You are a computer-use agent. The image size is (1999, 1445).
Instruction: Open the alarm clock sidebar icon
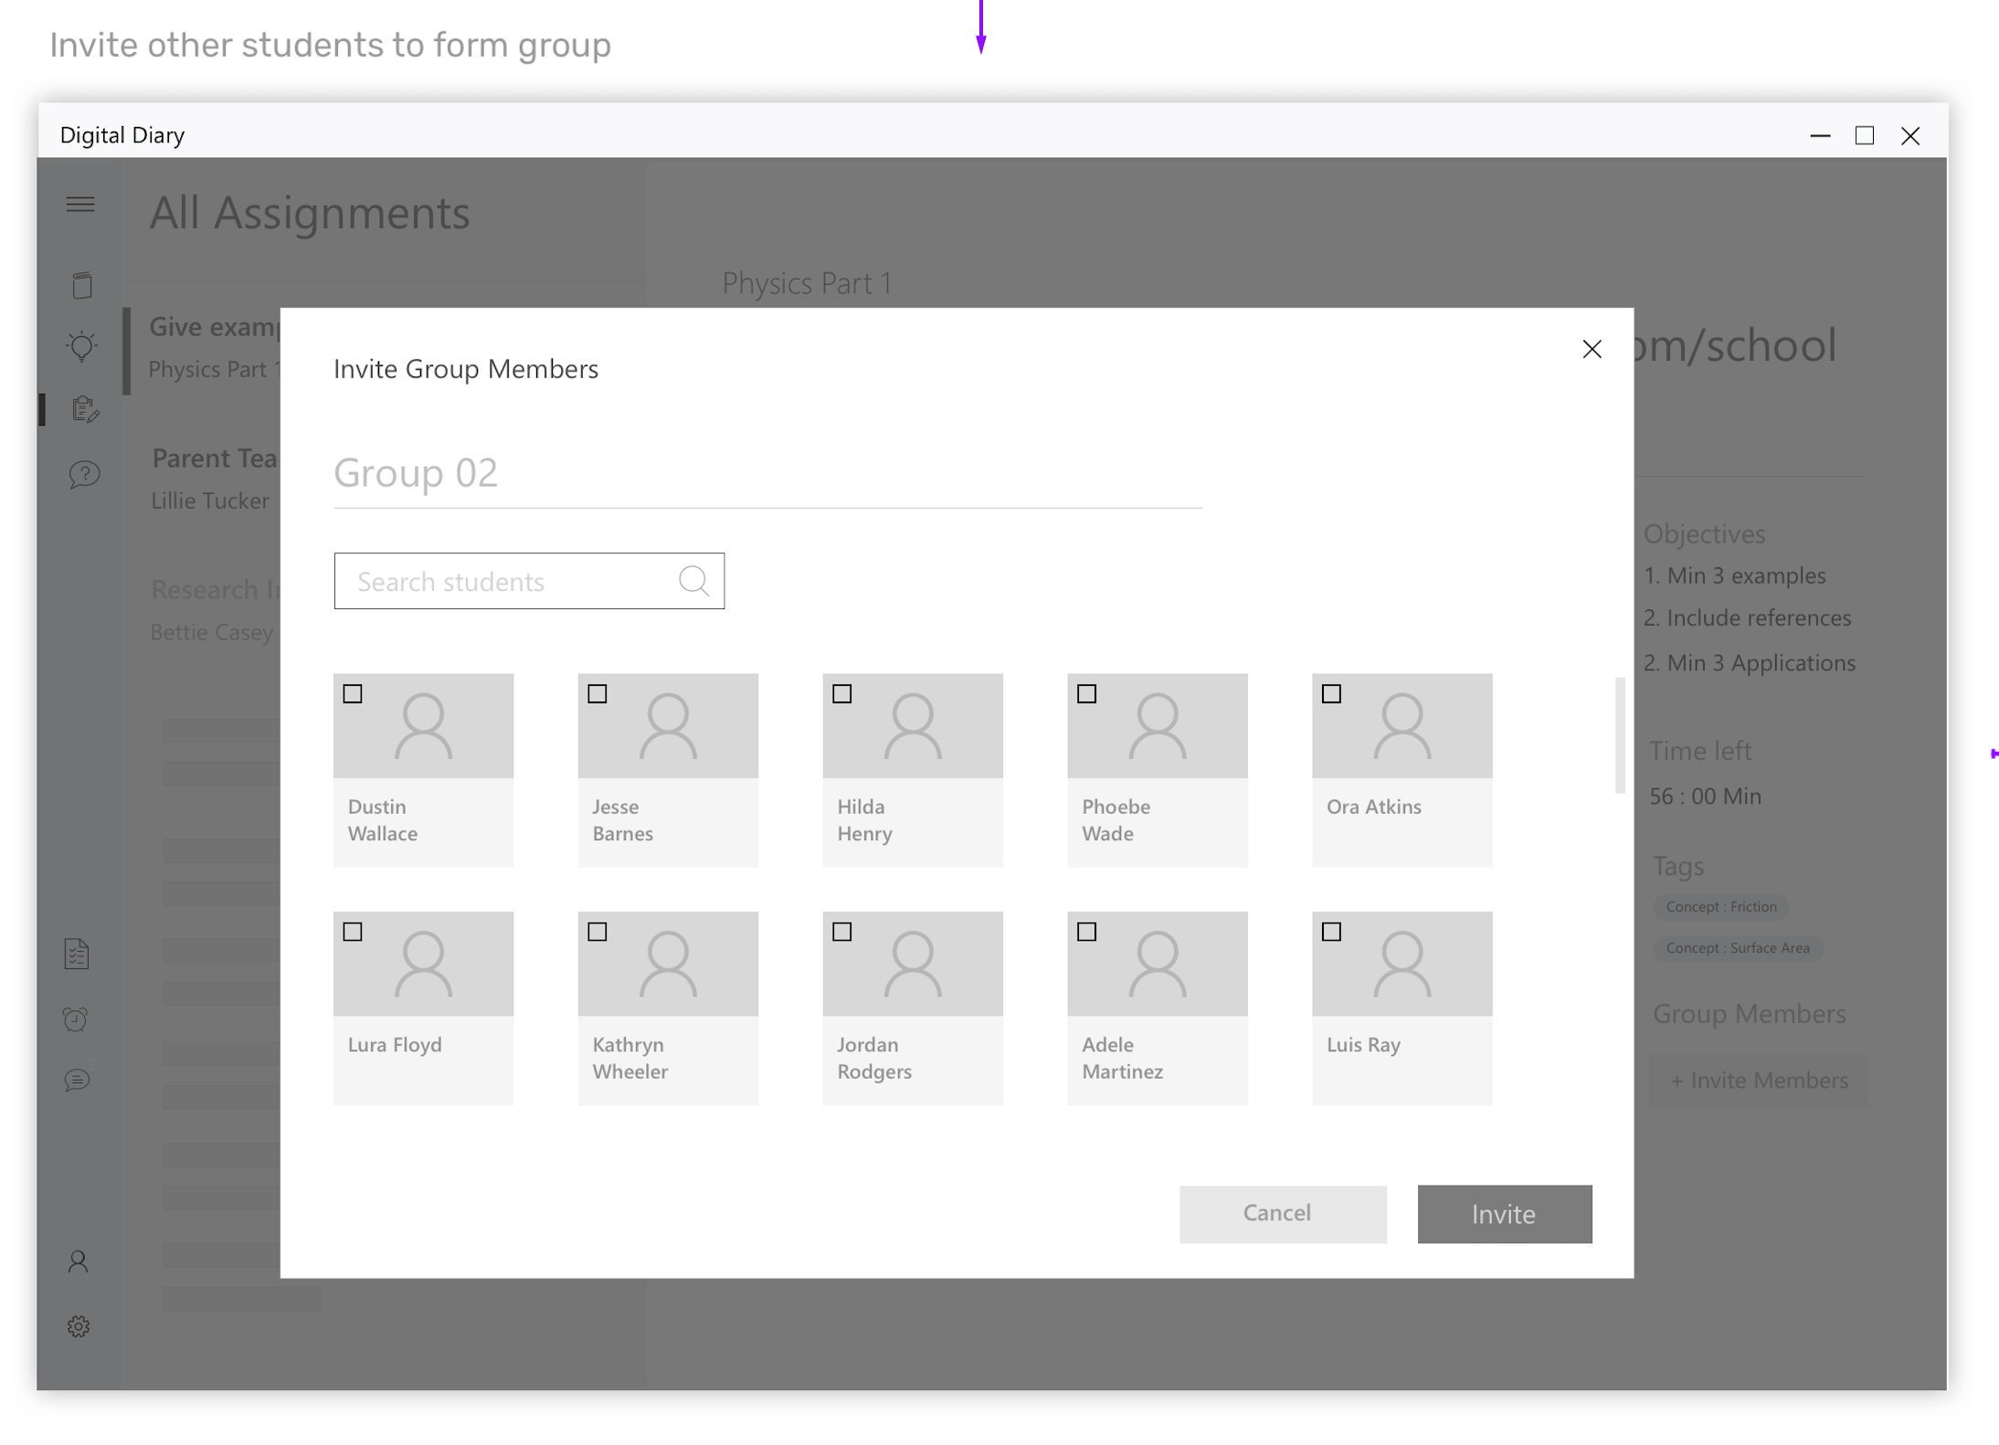coord(76,1018)
